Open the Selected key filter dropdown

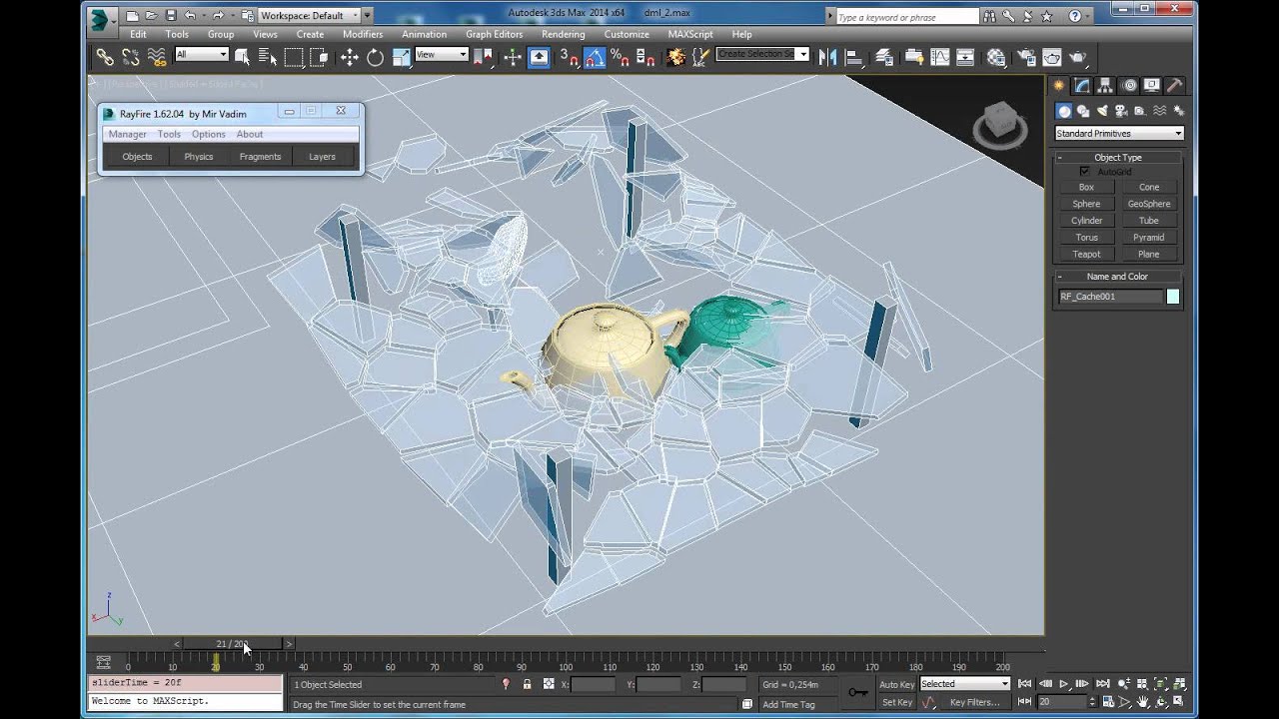pos(964,684)
